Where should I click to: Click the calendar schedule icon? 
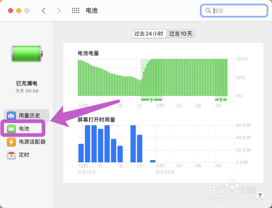[x=11, y=155]
